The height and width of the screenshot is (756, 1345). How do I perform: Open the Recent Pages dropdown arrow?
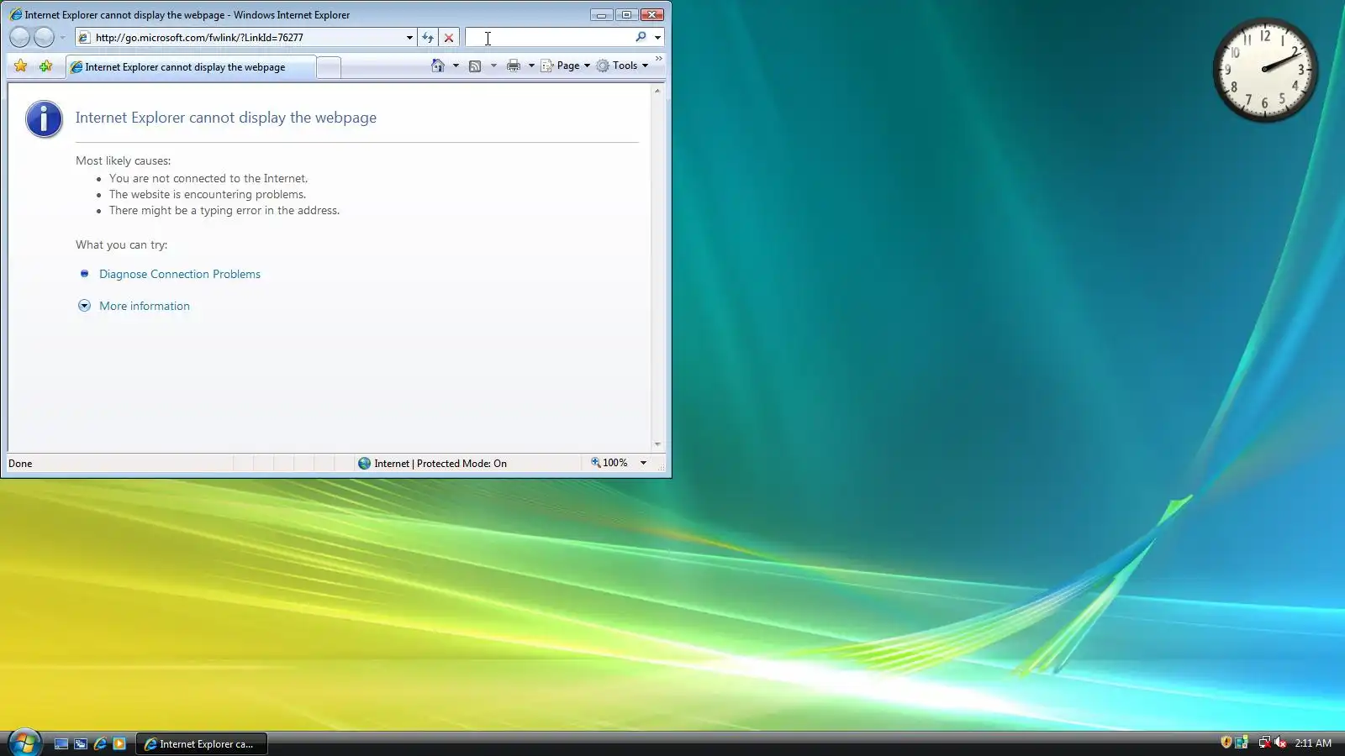click(62, 38)
